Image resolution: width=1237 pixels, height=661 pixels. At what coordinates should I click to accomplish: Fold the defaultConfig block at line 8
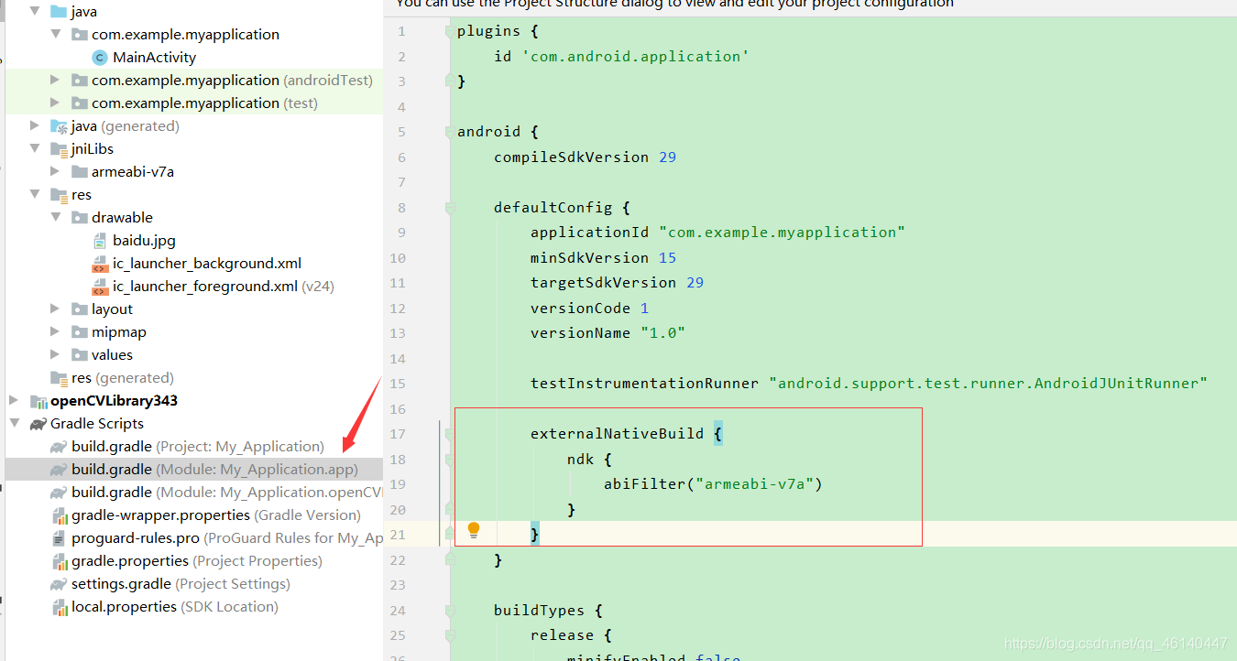pyautogui.click(x=449, y=208)
